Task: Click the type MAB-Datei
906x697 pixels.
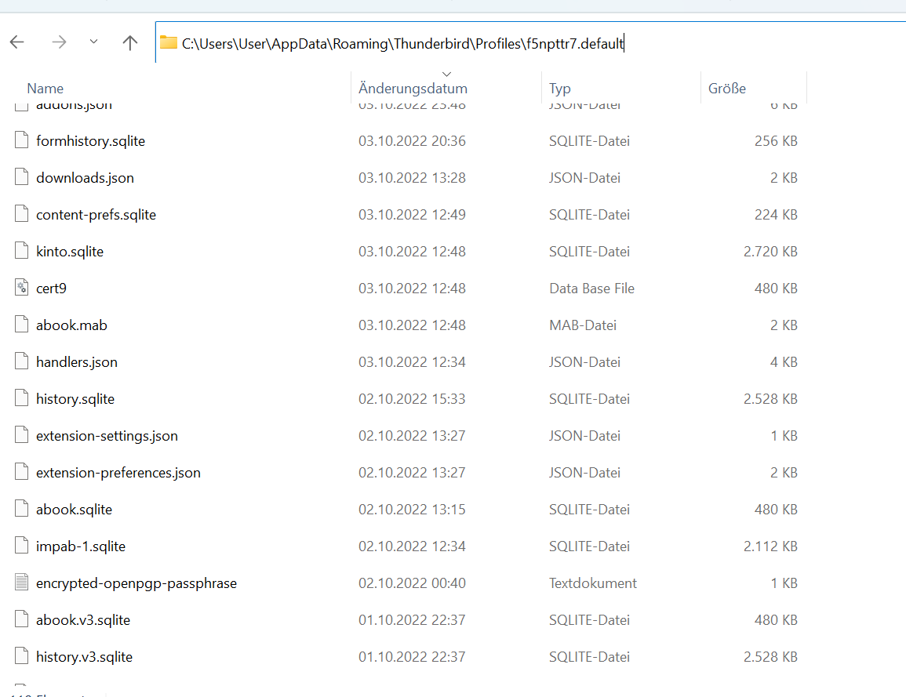Action: 582,325
